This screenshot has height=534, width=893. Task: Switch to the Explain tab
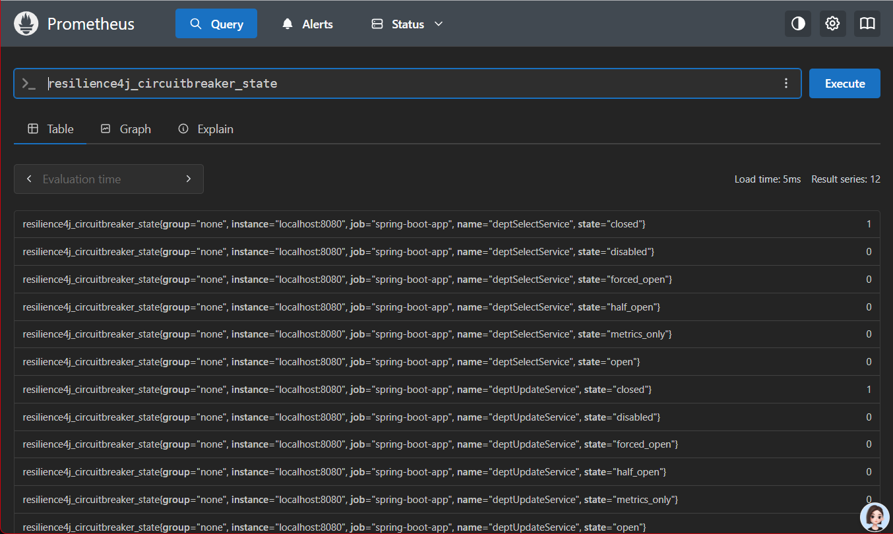click(x=206, y=129)
